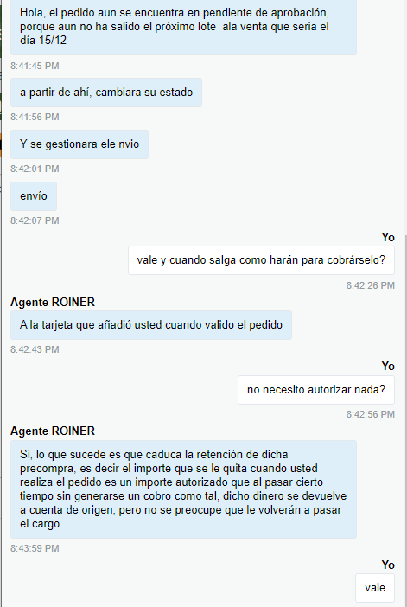Screen dimensions: 407x607
Task: Click the 8:42:07 PM timestamp
Action: tap(35, 220)
